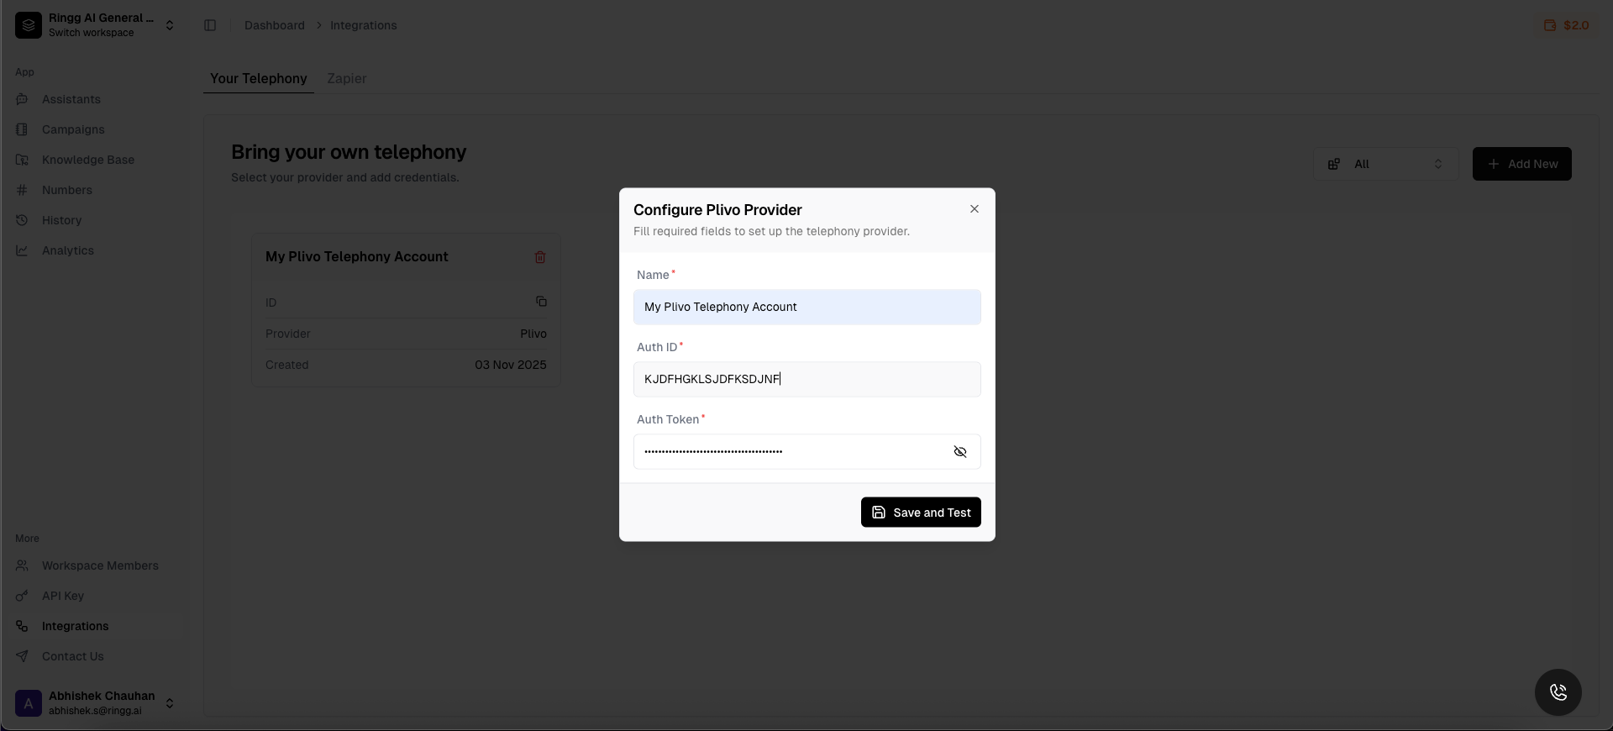Open Workspace Members page

point(100,565)
